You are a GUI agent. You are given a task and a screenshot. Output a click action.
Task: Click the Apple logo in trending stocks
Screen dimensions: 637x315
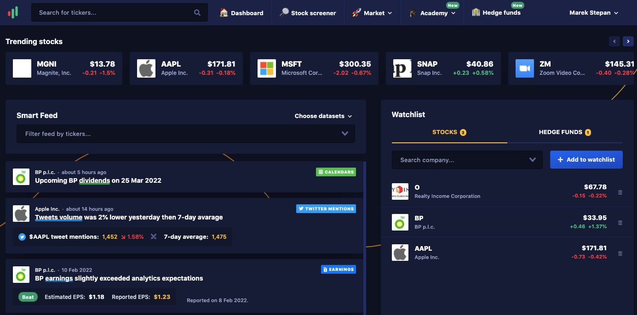click(146, 68)
